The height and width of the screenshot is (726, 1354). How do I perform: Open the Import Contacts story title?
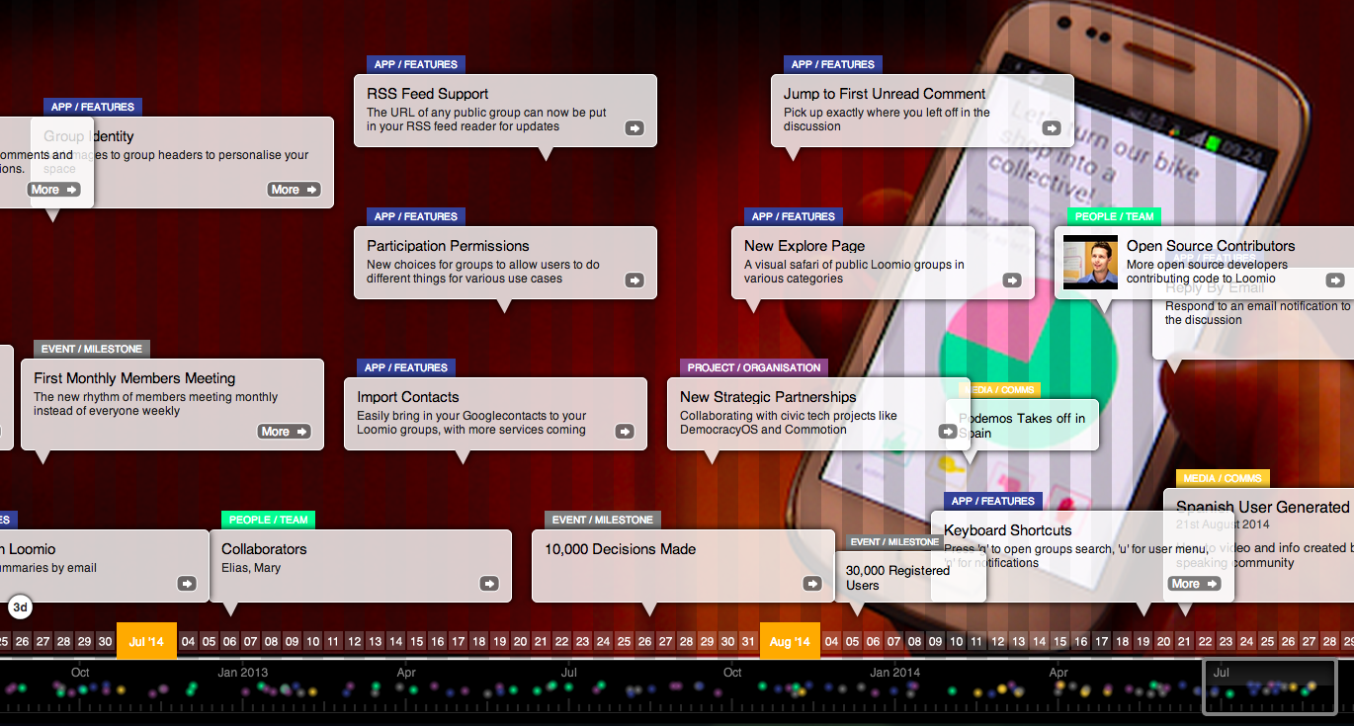tap(408, 397)
